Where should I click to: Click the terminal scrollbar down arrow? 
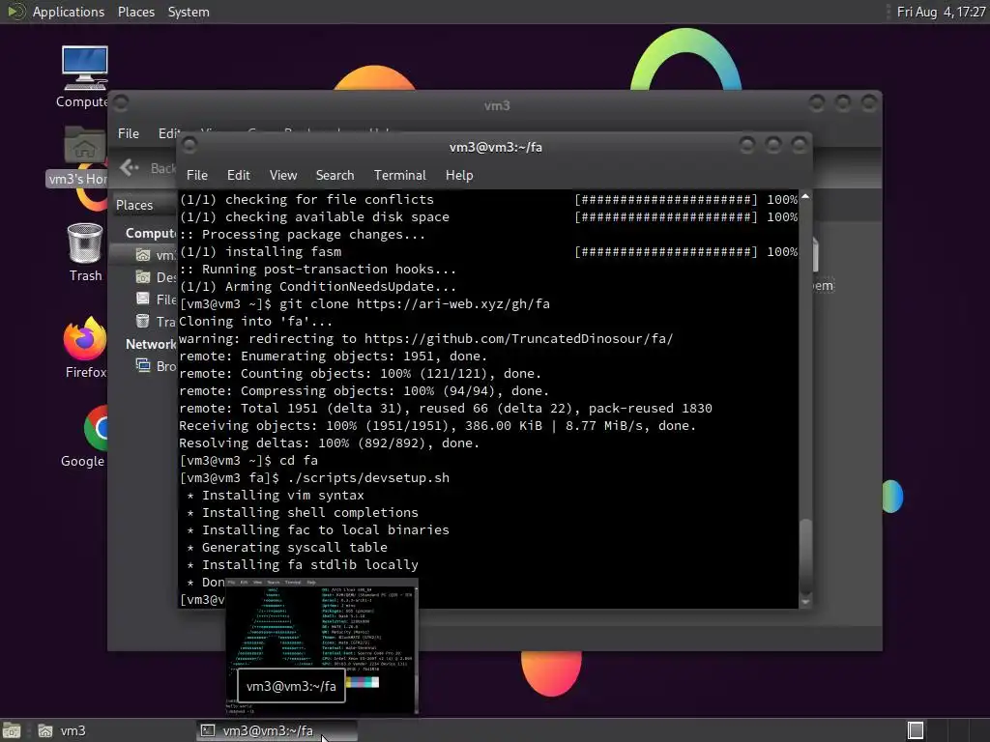coord(805,602)
